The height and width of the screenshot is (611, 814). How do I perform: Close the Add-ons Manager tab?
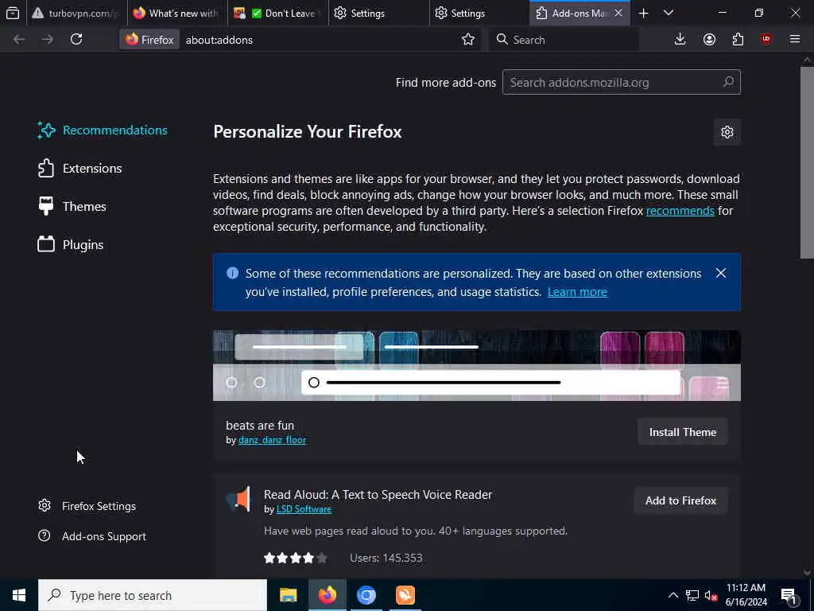[x=618, y=14]
